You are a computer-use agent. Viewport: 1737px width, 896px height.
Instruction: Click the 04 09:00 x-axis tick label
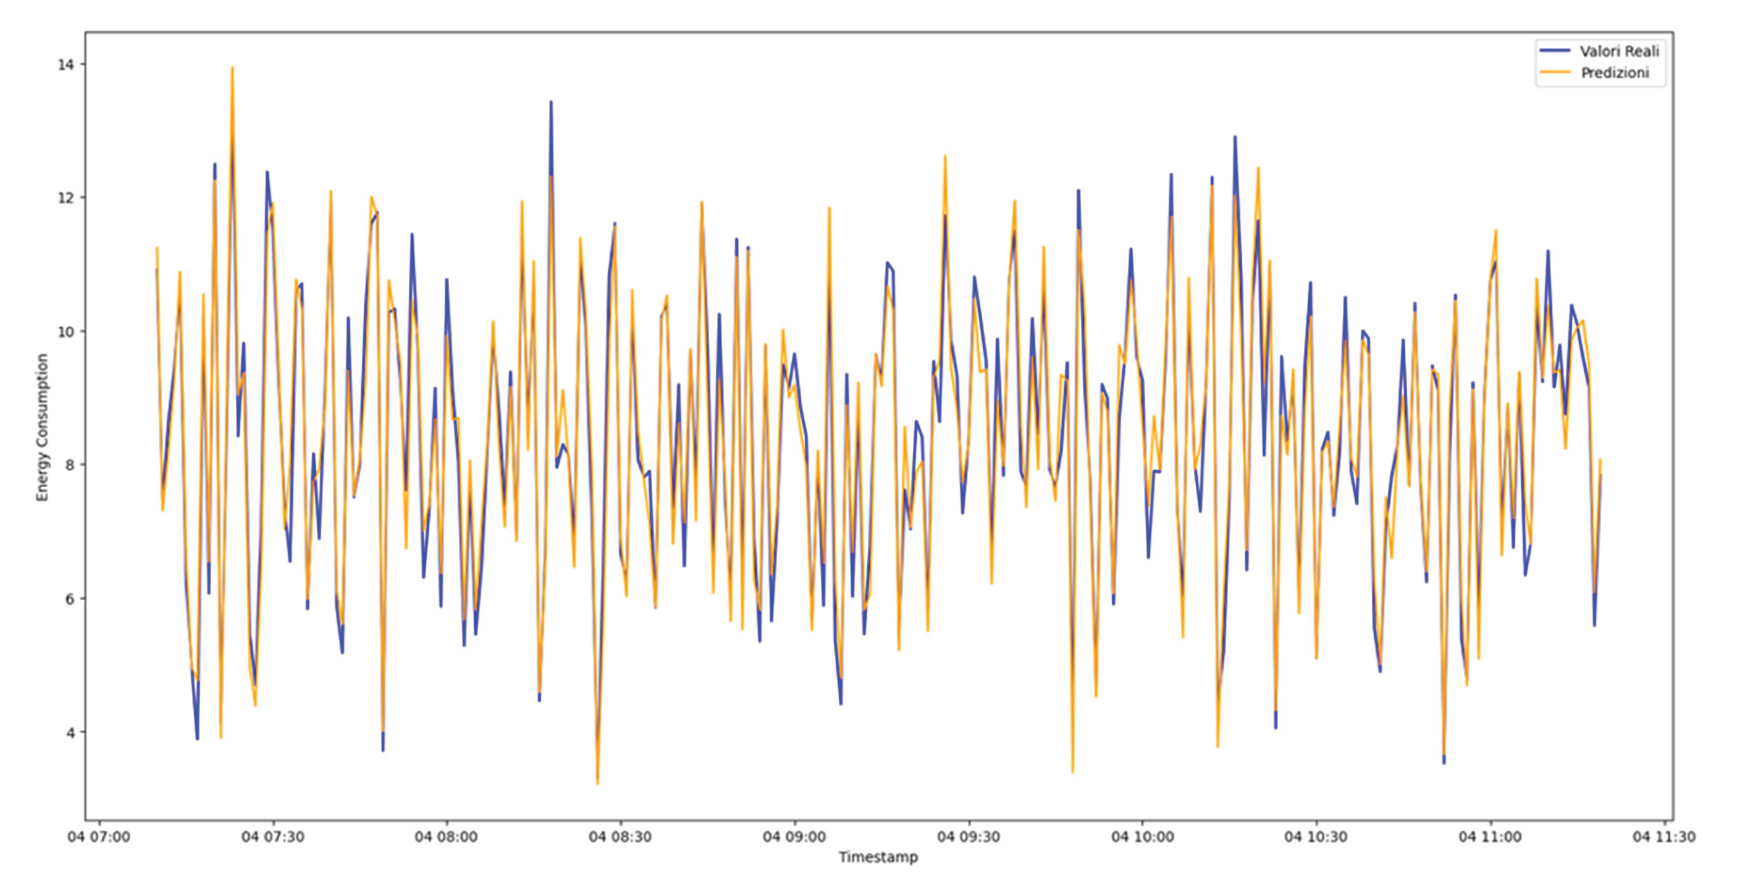coord(794,836)
